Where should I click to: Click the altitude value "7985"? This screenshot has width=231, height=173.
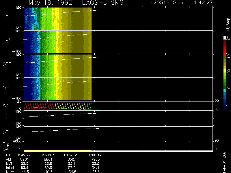coord(96,159)
